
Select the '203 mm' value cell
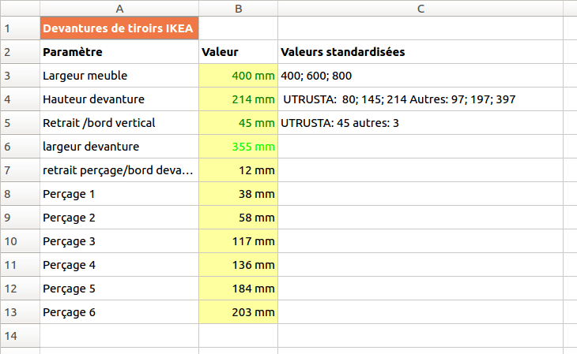click(238, 312)
